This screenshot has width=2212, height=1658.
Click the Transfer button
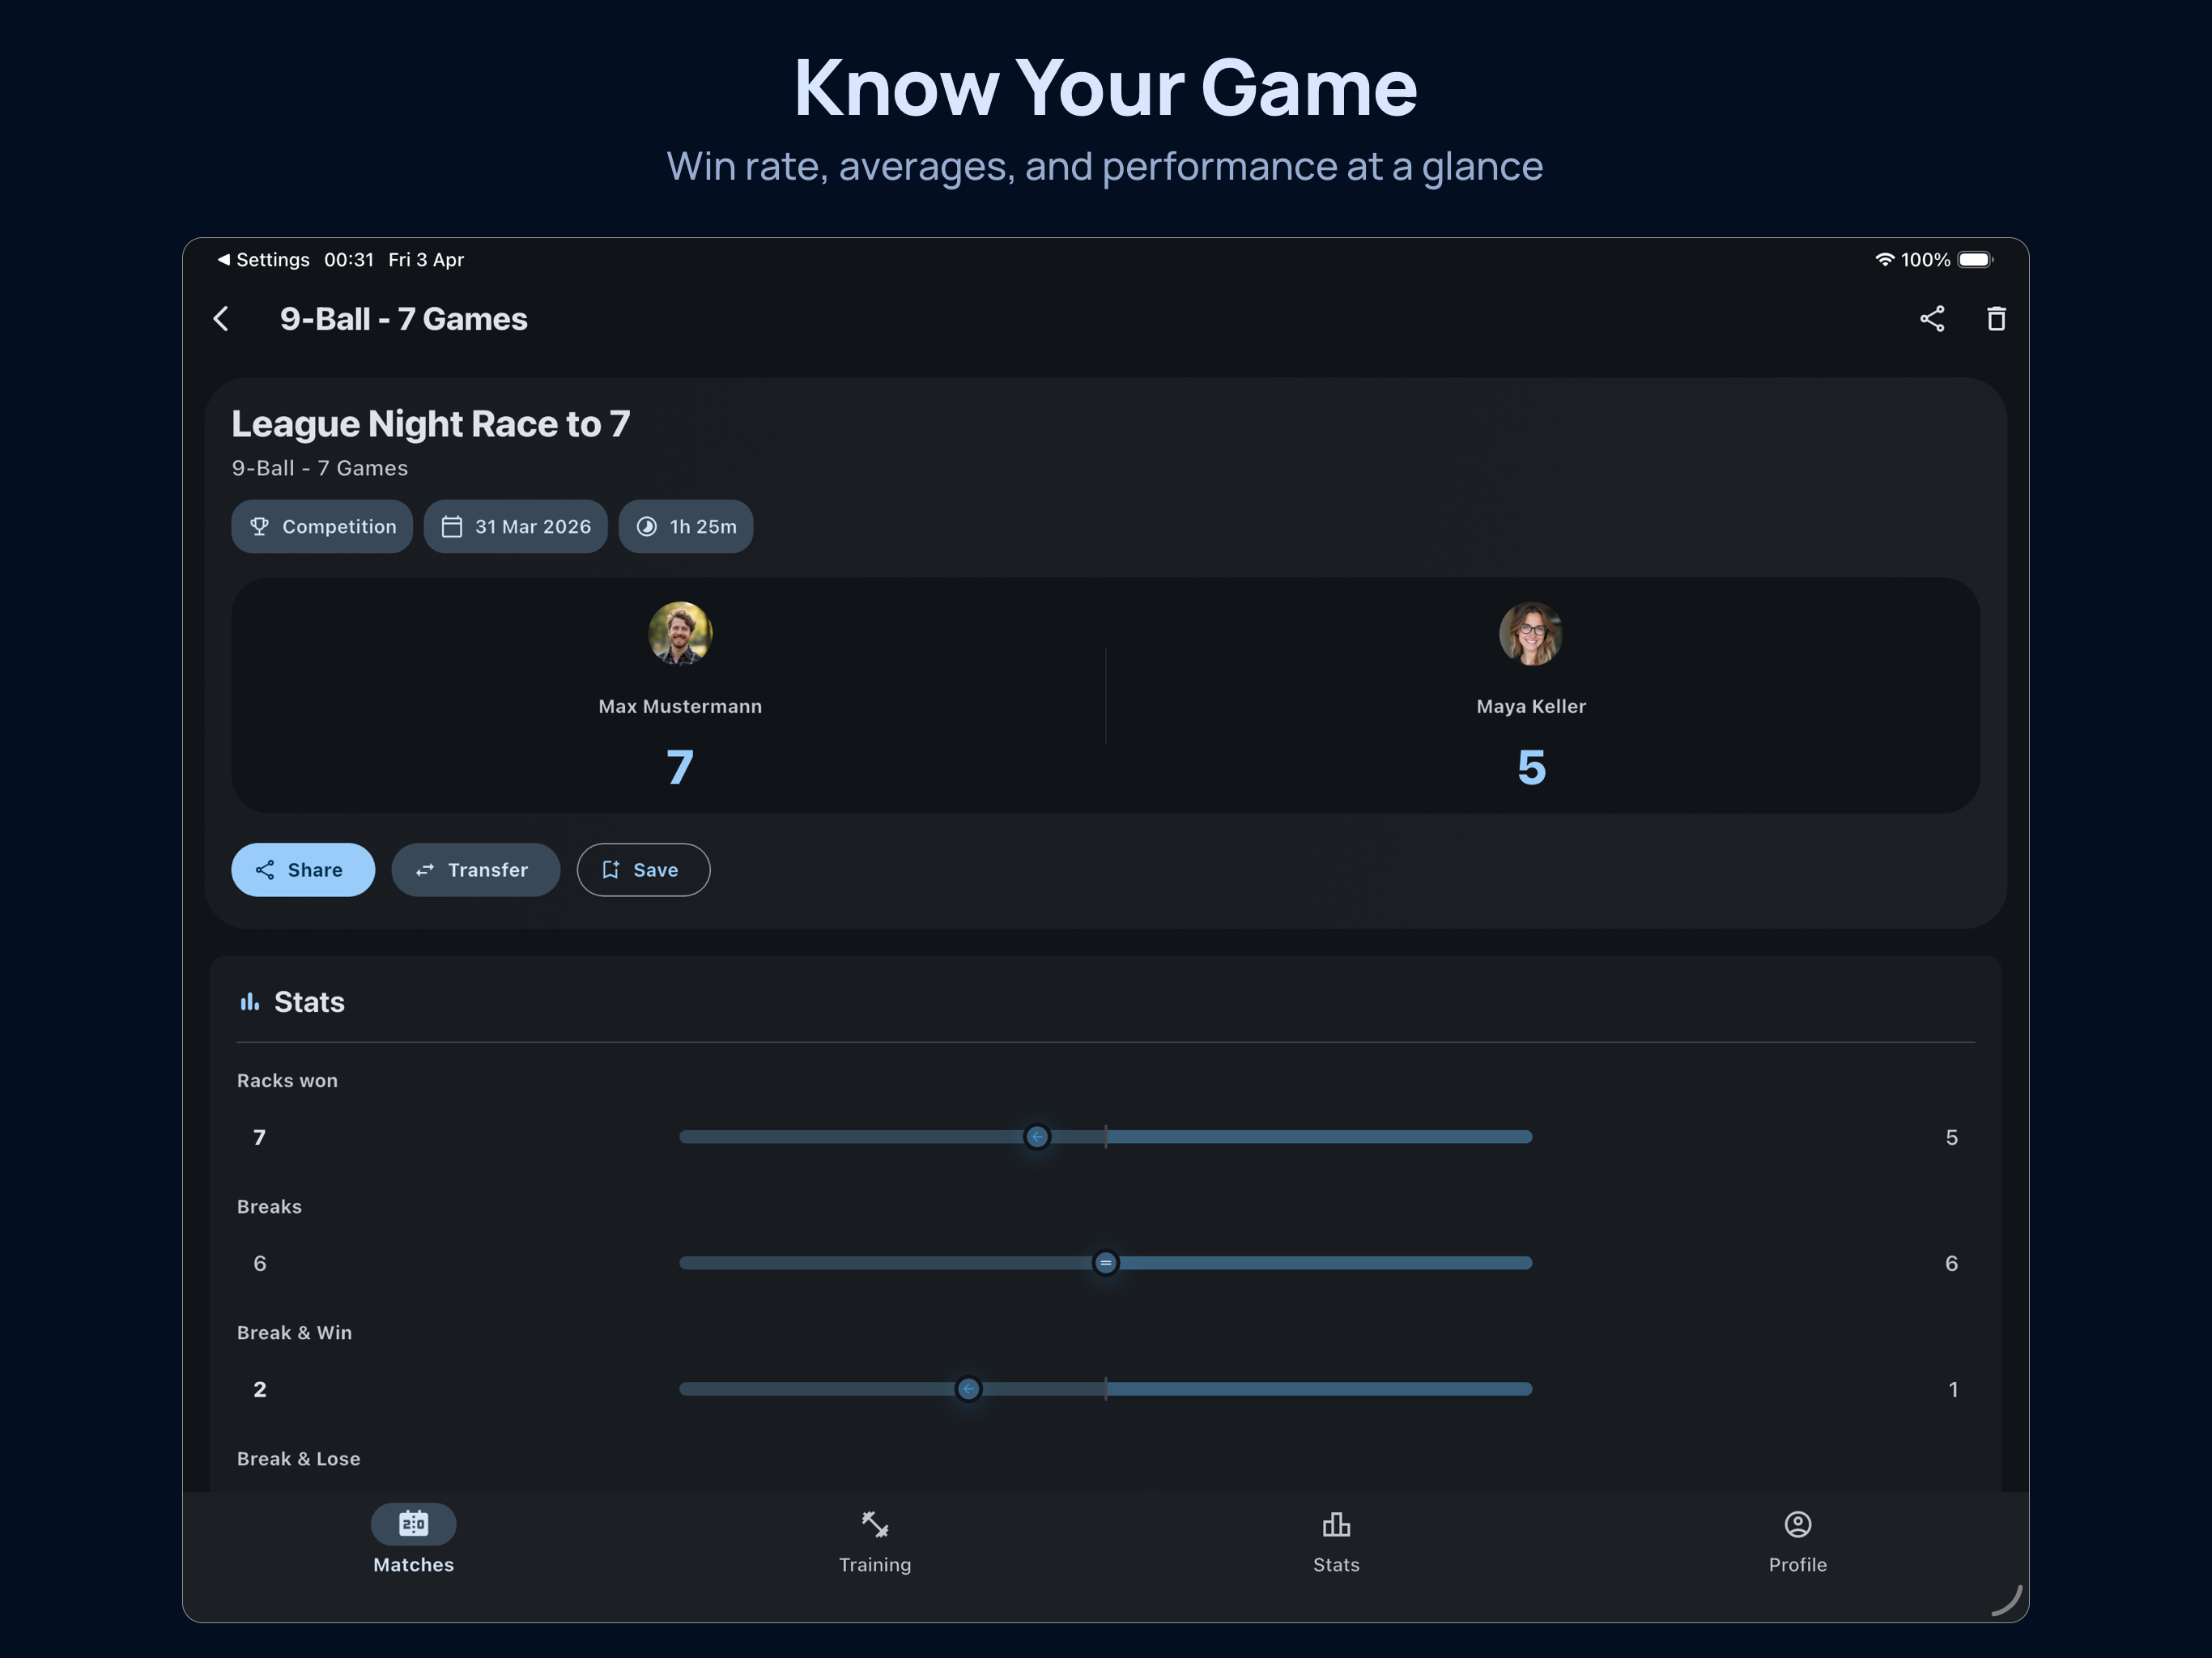pyautogui.click(x=475, y=870)
